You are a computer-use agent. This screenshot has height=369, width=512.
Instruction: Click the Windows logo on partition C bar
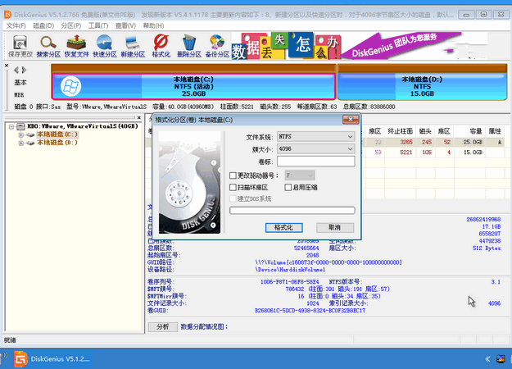70,86
